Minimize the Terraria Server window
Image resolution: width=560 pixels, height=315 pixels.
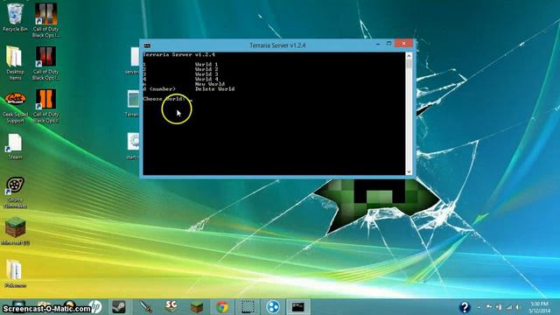tap(378, 44)
